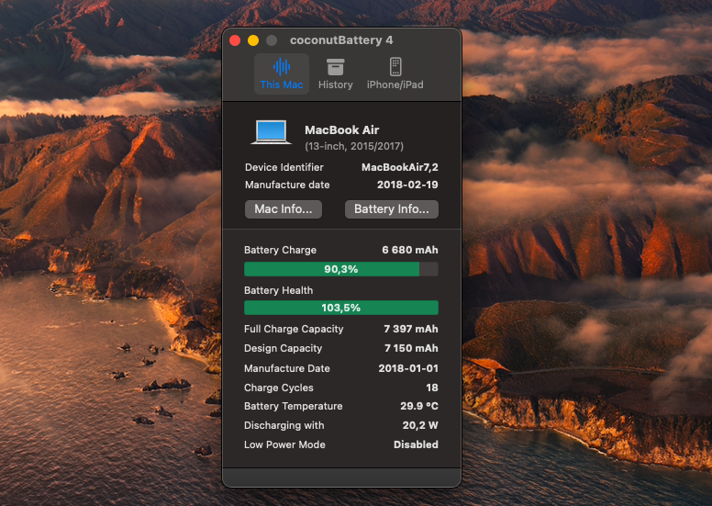Click the 29.9 °C temperature value
This screenshot has width=712, height=506.
419,406
